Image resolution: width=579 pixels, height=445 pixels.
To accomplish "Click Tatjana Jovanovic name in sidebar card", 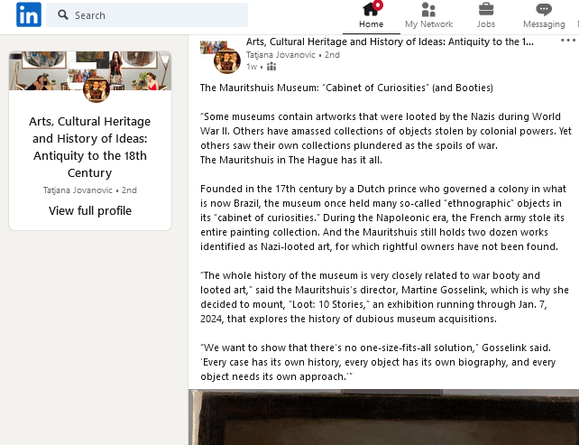I will point(78,190).
